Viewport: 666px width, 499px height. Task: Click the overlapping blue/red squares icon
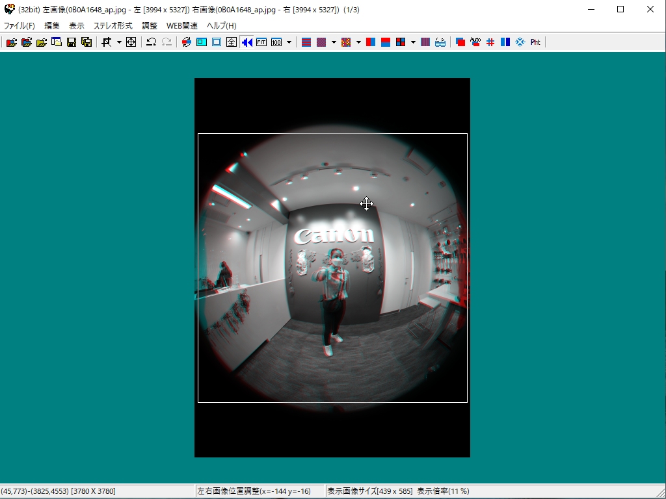[460, 42]
